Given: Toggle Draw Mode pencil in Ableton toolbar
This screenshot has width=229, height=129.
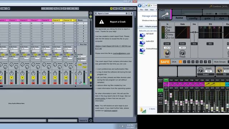Looking at the screenshot, I should tap(9, 9).
